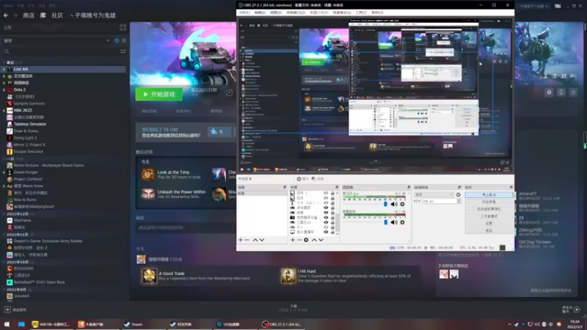Open OBS File menu
Viewport: 587px width, 330px height.
pos(244,12)
